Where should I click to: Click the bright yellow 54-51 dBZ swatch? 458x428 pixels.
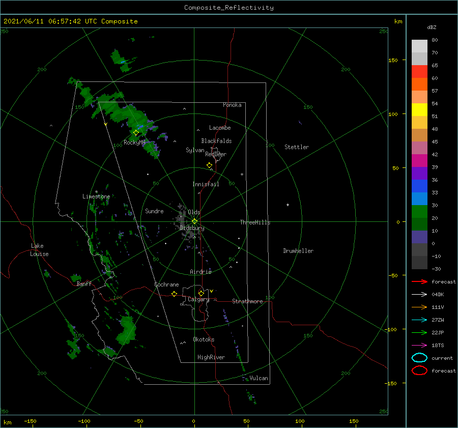[x=419, y=109]
